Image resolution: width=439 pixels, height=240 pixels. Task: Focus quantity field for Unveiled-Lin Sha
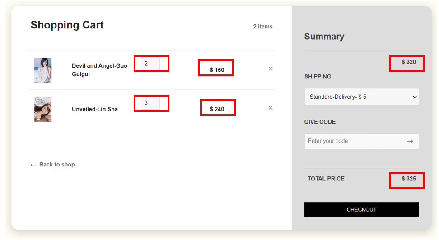[x=150, y=103]
